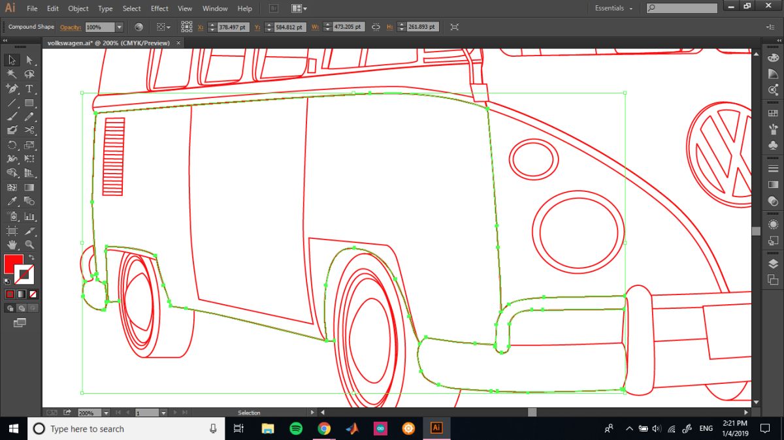The height and width of the screenshot is (440, 784).
Task: Choose the Scissors tool
Action: pyautogui.click(x=29, y=131)
